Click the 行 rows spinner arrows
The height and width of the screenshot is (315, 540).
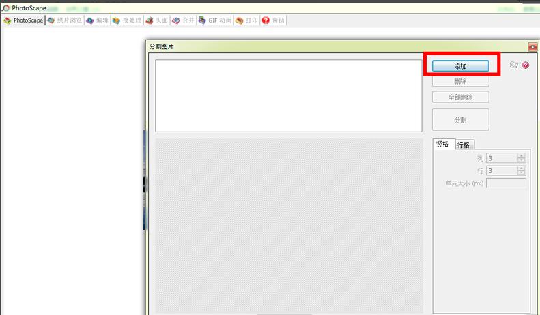click(x=522, y=171)
